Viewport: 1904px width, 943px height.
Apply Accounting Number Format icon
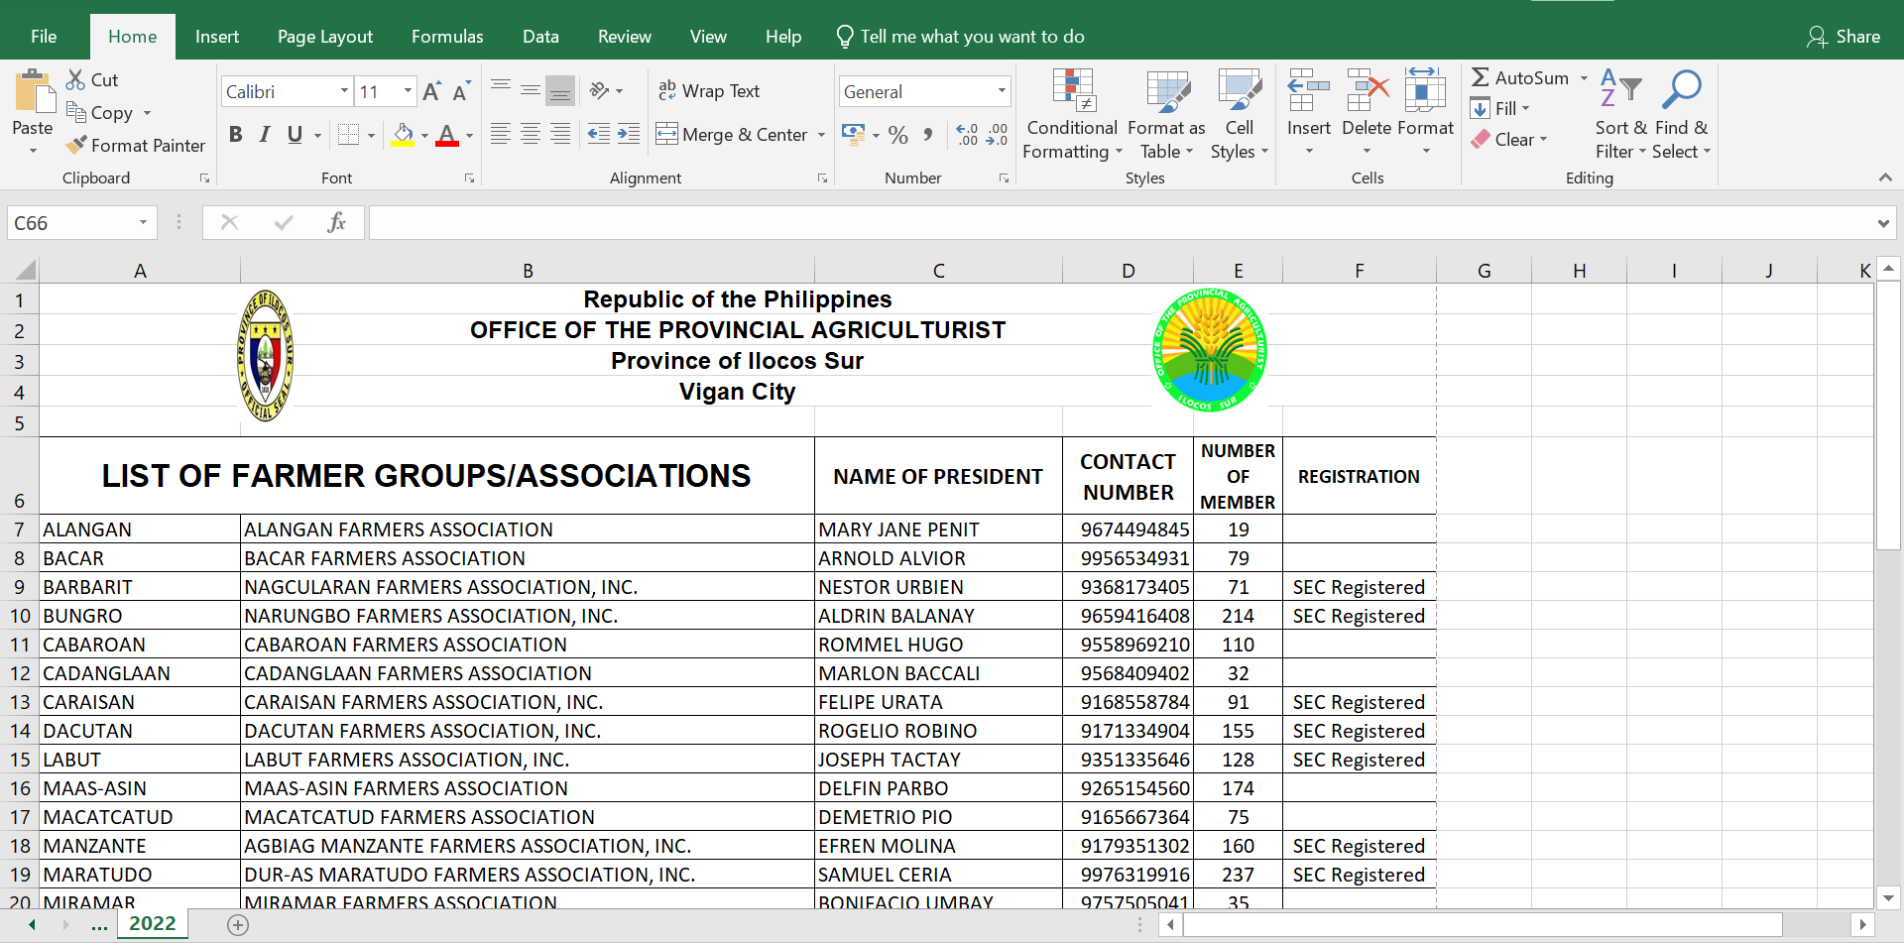(x=853, y=134)
